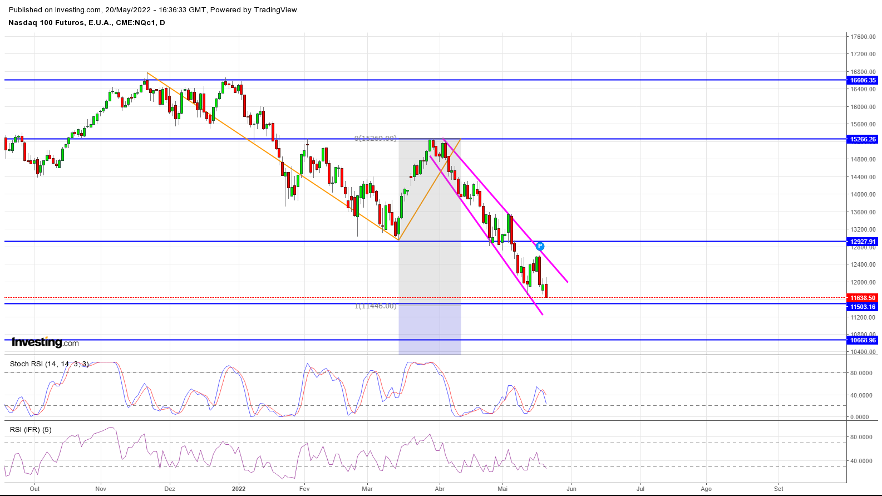Click the 13200.00 price axis value
This screenshot has height=496, width=882.
863,229
